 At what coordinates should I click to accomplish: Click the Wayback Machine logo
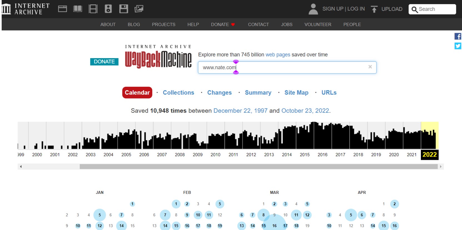158,56
